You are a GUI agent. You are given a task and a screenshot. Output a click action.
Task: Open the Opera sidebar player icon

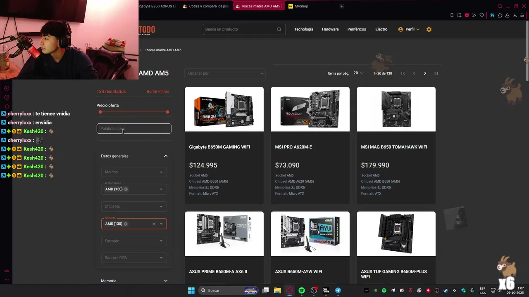[7, 88]
